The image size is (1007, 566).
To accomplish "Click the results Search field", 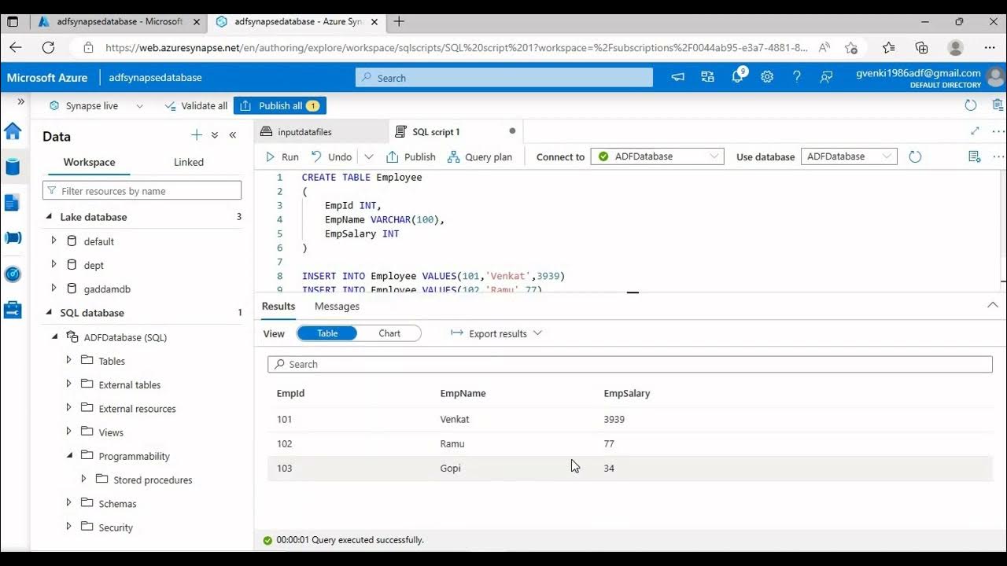I will click(630, 364).
